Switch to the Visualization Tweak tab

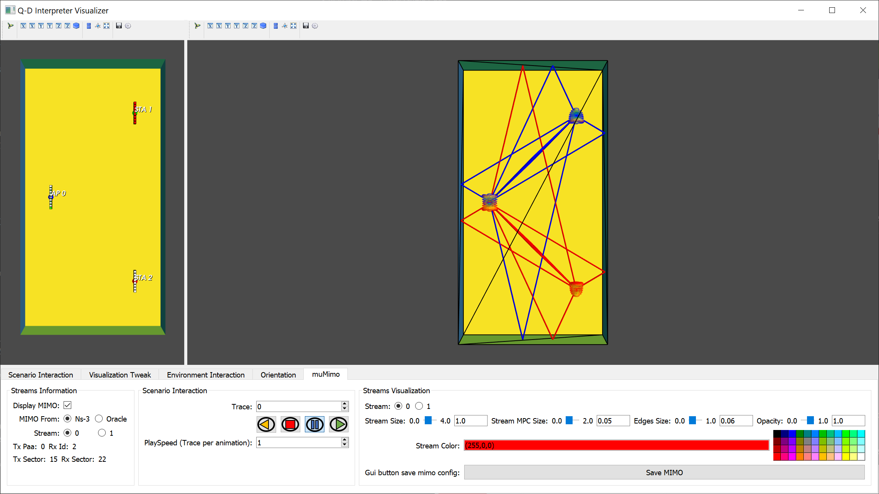click(x=120, y=375)
